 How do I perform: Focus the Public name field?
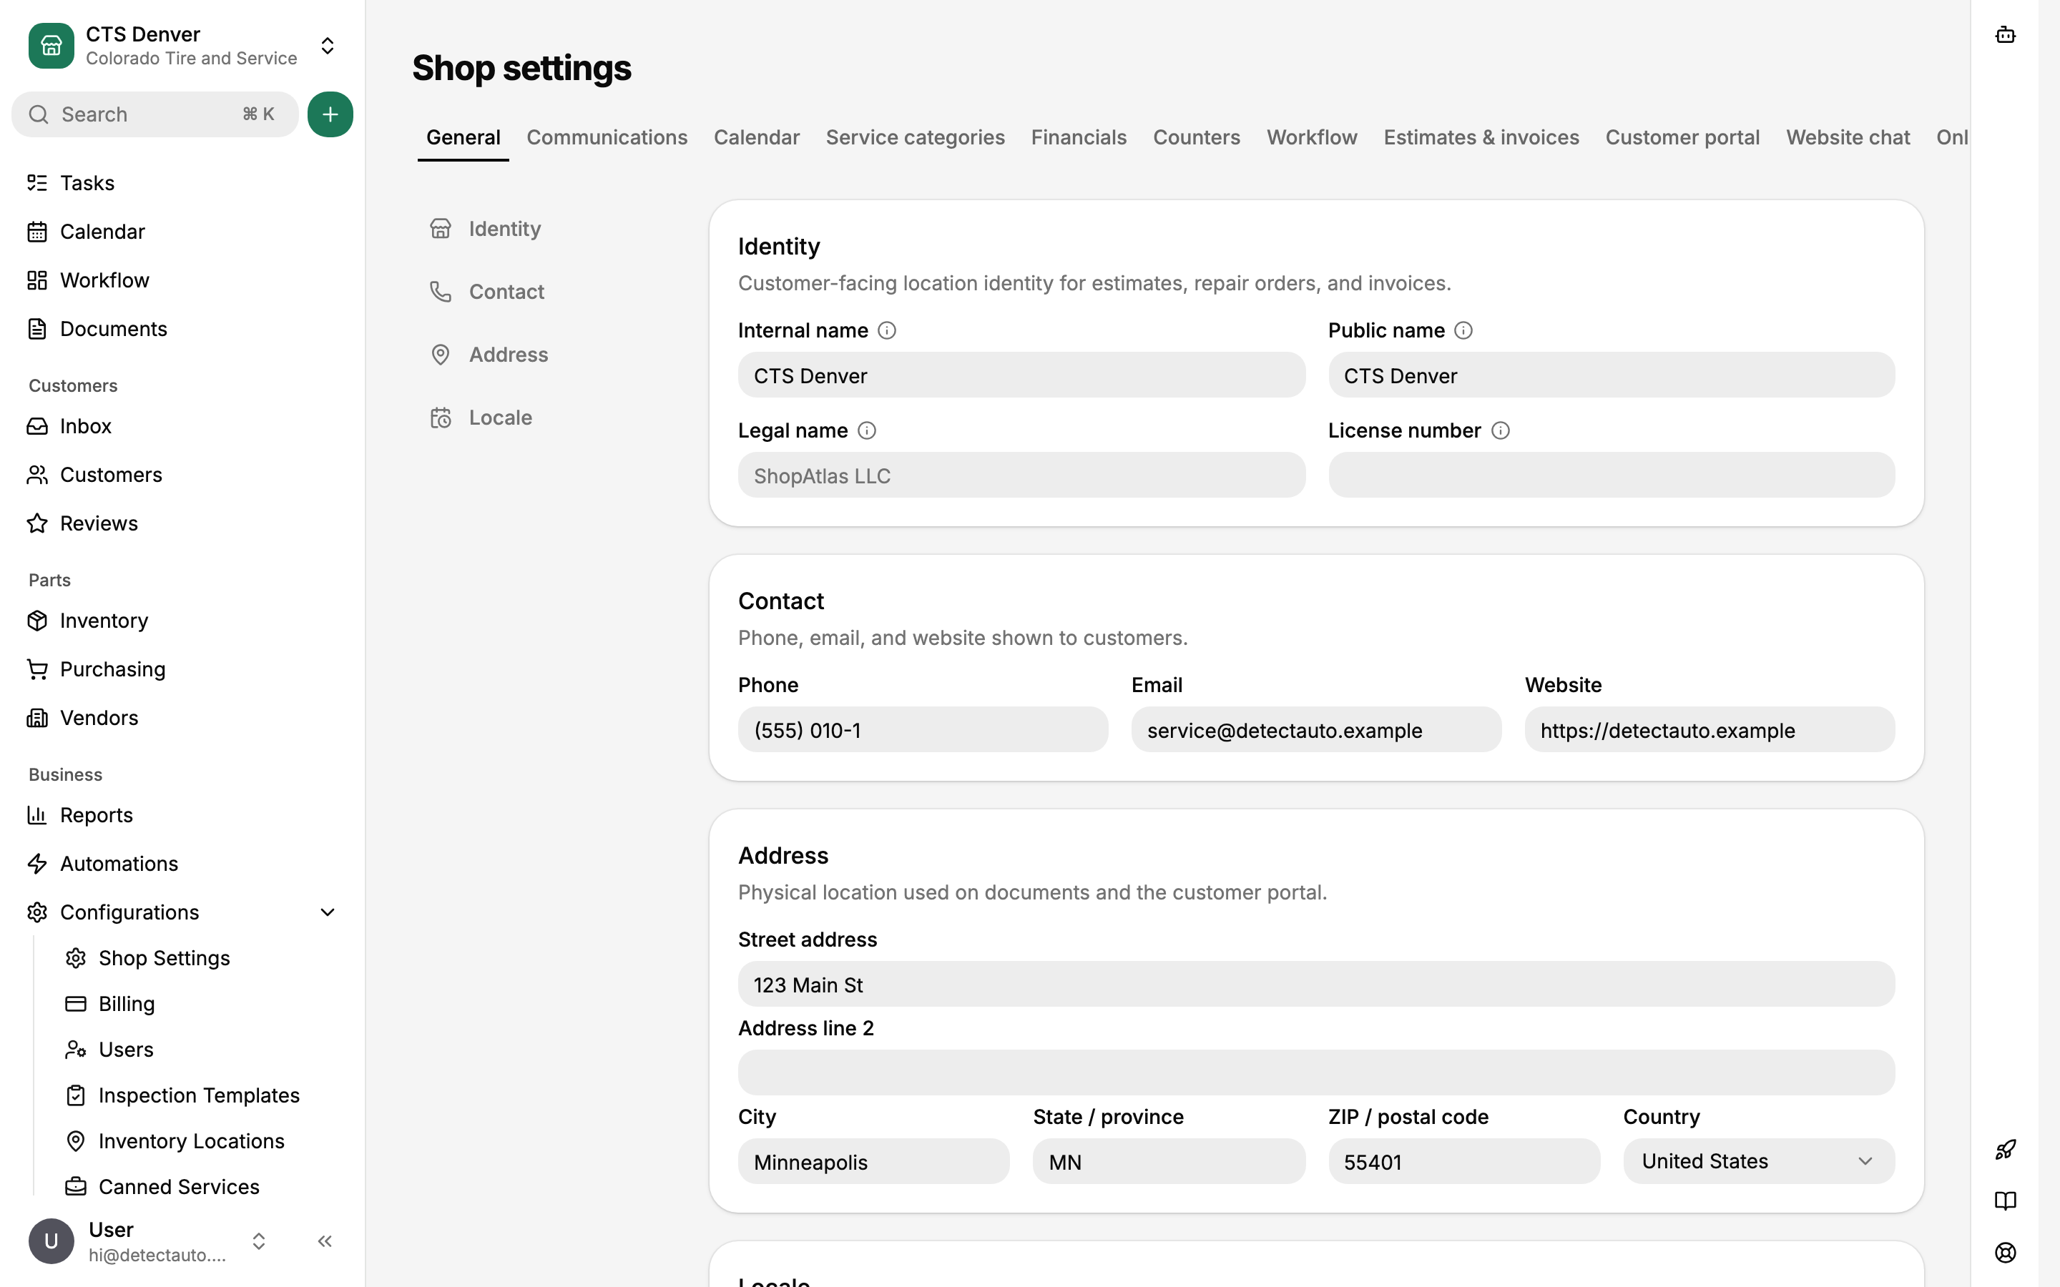pyautogui.click(x=1612, y=375)
